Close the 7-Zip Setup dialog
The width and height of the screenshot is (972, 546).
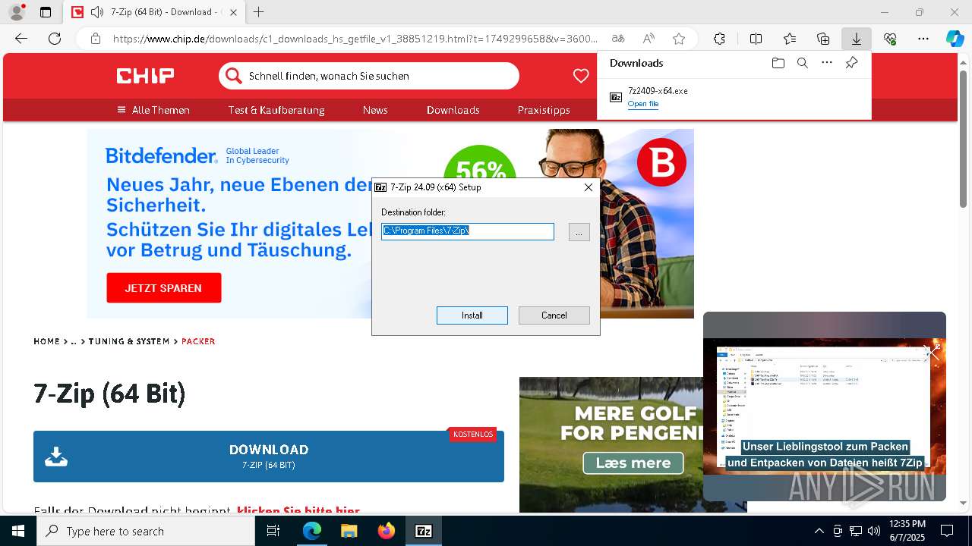click(588, 187)
